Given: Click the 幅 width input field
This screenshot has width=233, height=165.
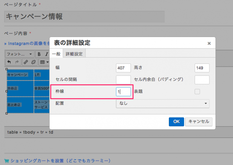Looking at the screenshot, I should (123, 68).
